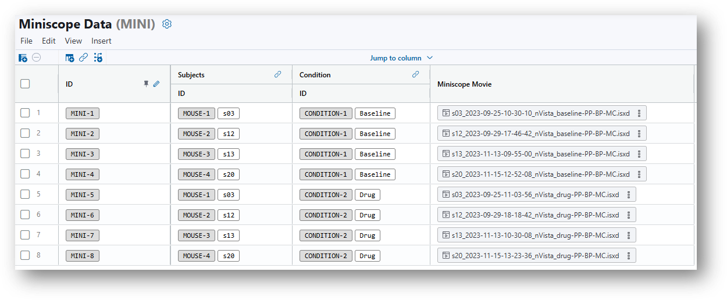Check the checkbox for row 1
This screenshot has height=300, width=727.
pos(25,113)
